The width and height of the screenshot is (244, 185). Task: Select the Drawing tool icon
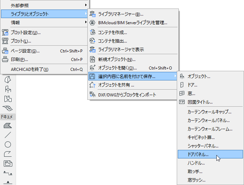8,164
